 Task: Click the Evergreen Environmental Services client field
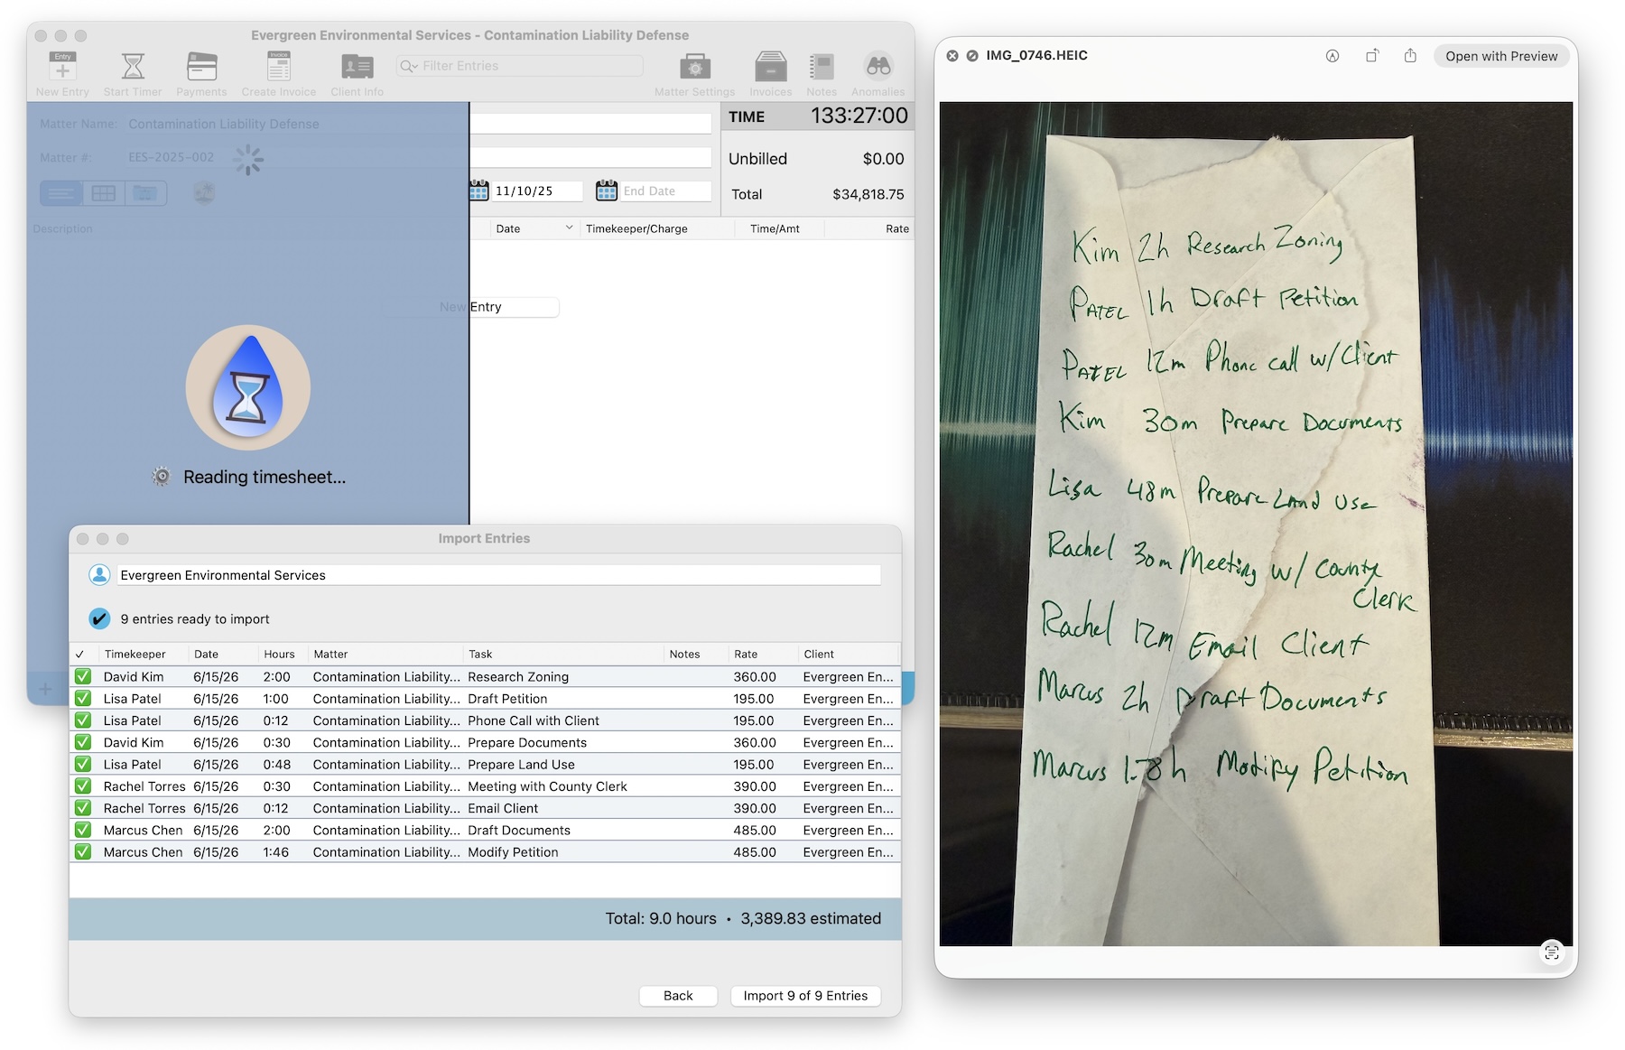click(499, 575)
